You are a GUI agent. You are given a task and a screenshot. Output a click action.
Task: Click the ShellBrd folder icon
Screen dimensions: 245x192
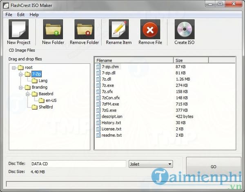pos(35,107)
